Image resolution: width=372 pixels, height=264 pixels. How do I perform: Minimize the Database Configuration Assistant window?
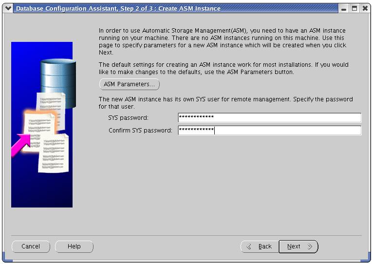(x=345, y=8)
